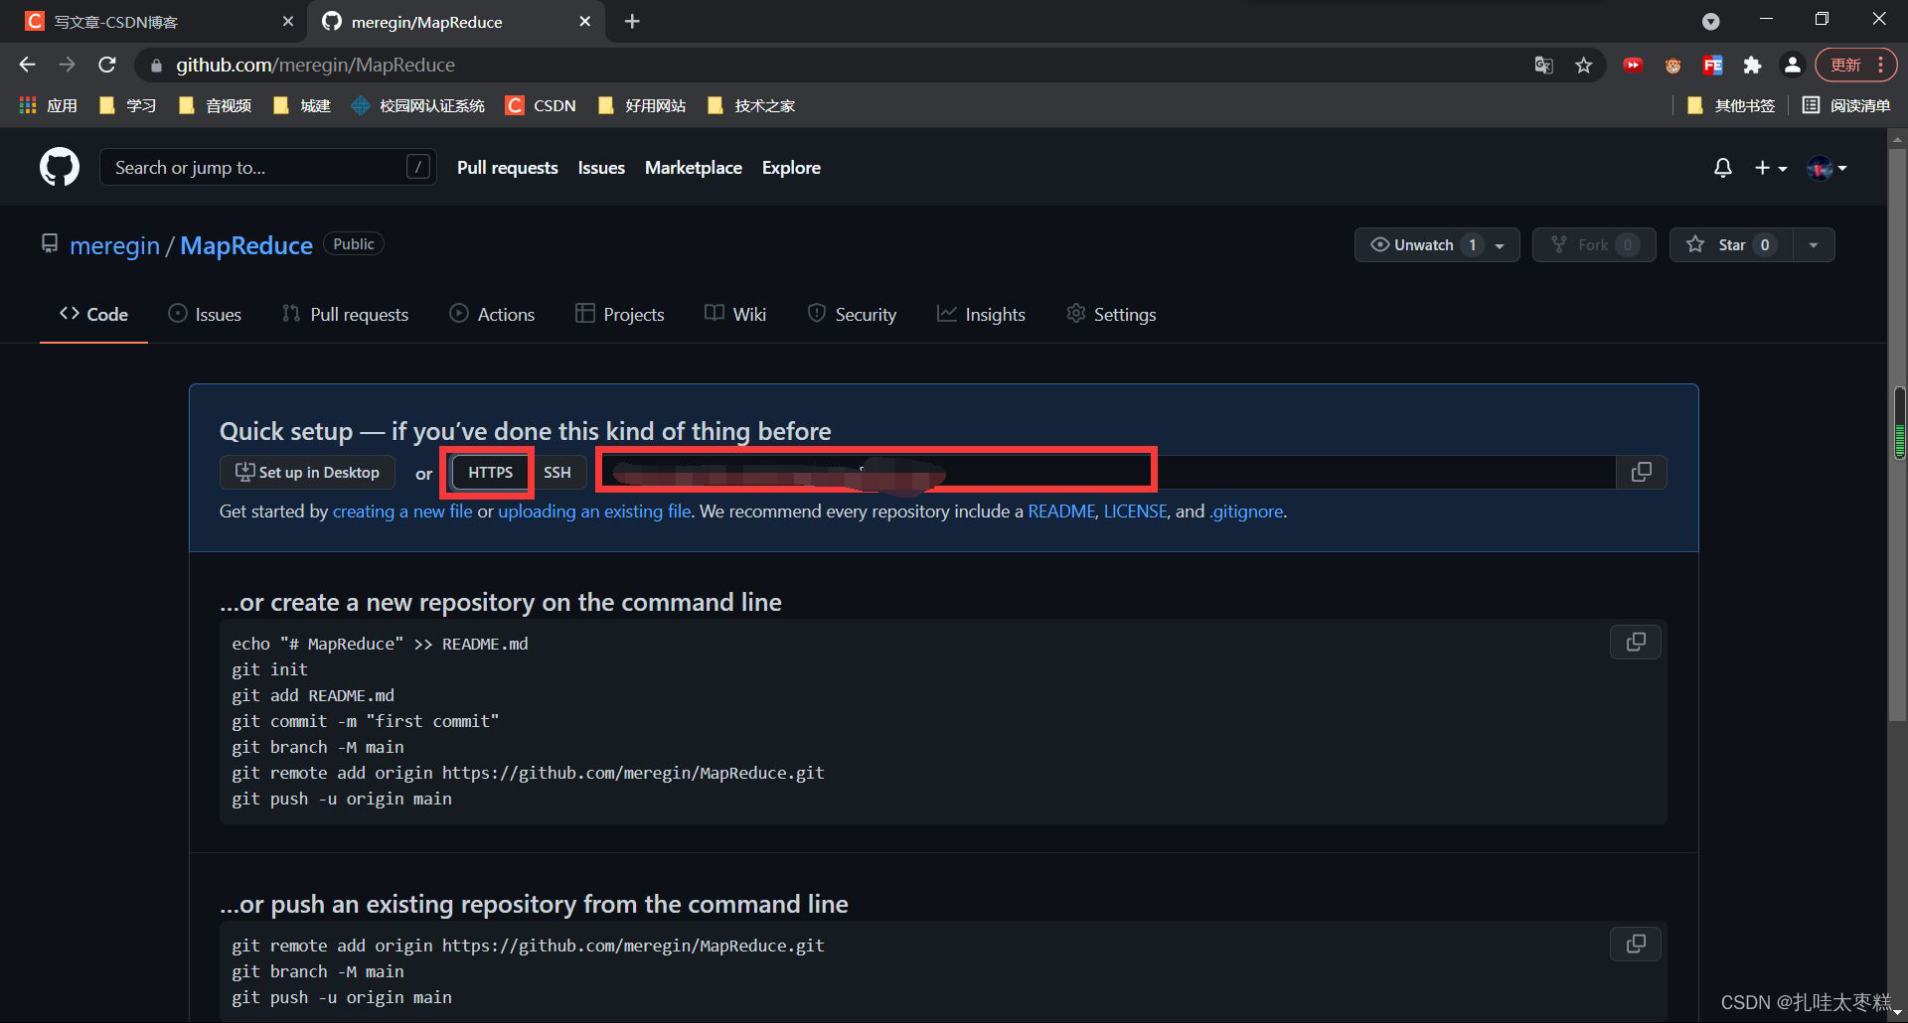Open the Security tab

coord(852,314)
